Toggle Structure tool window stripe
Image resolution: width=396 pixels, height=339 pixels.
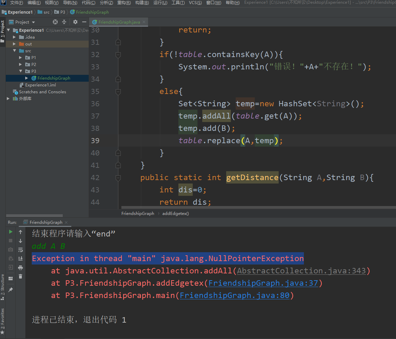point(2,287)
